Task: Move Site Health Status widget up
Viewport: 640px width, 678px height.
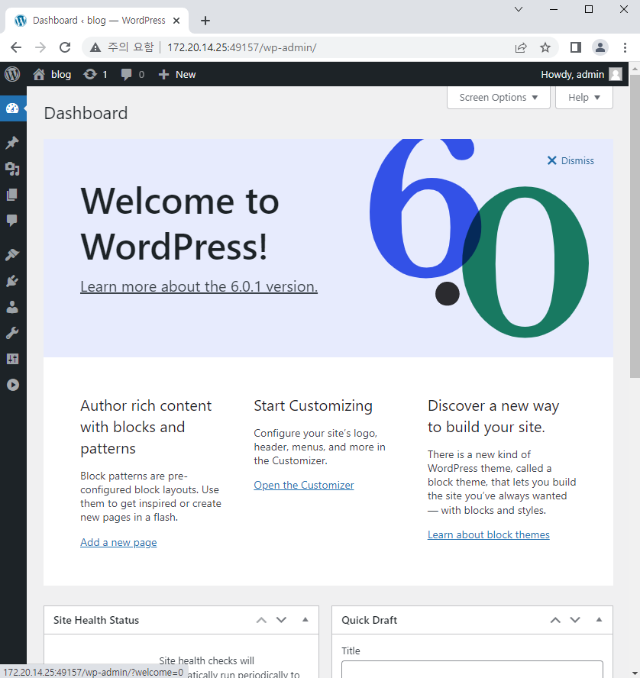Action: coord(261,620)
